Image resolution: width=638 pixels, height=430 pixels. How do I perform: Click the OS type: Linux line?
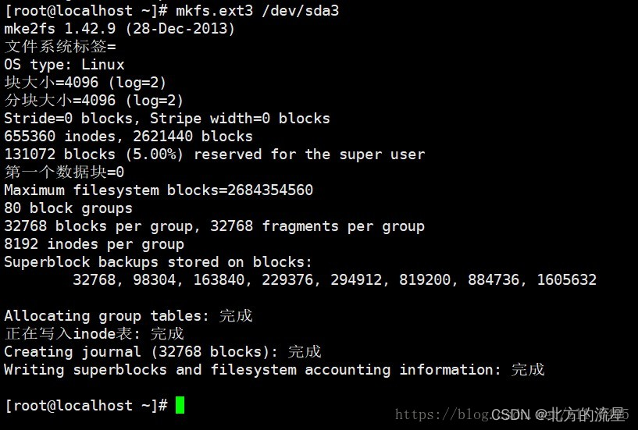(x=64, y=65)
